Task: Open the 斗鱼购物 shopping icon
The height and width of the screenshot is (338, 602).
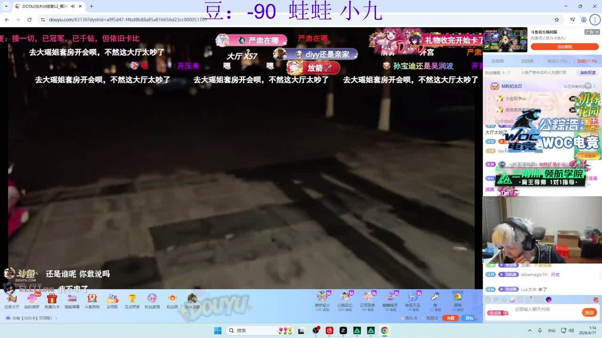Action: pyautogui.click(x=92, y=300)
